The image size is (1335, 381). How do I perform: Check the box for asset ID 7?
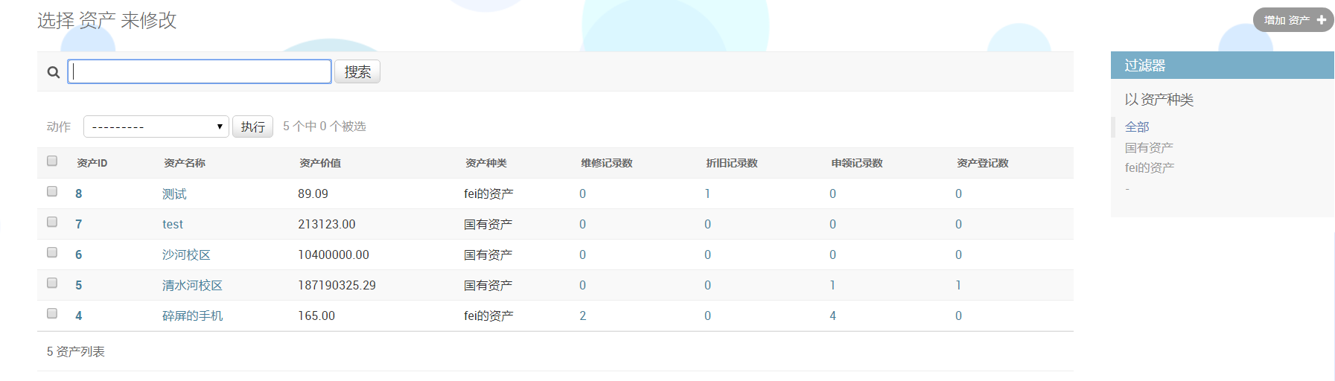click(52, 222)
